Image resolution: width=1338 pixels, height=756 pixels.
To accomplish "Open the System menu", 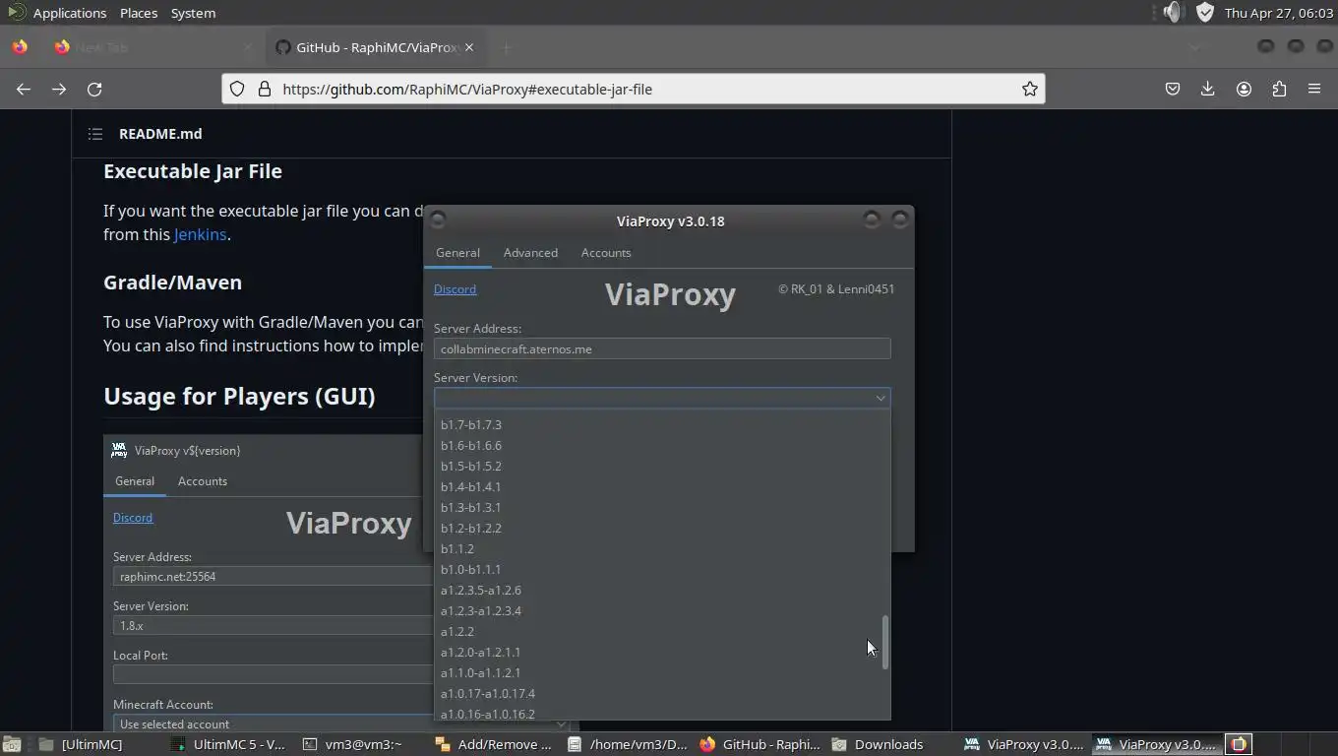I will (x=193, y=13).
